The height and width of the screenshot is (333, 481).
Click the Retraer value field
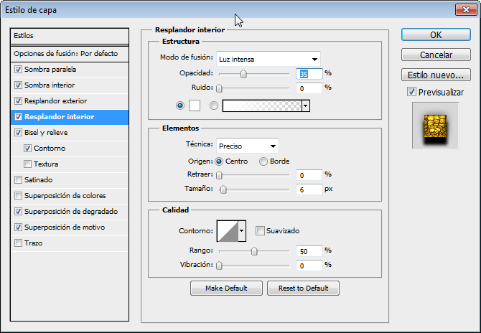point(309,175)
